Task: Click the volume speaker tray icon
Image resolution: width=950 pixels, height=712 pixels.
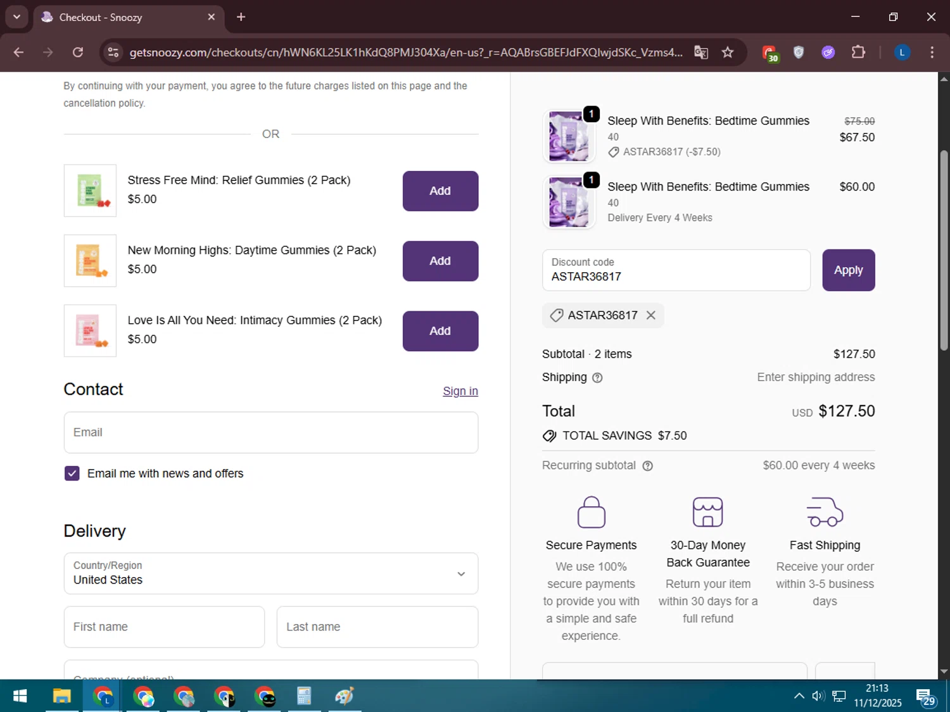Action: click(x=818, y=696)
